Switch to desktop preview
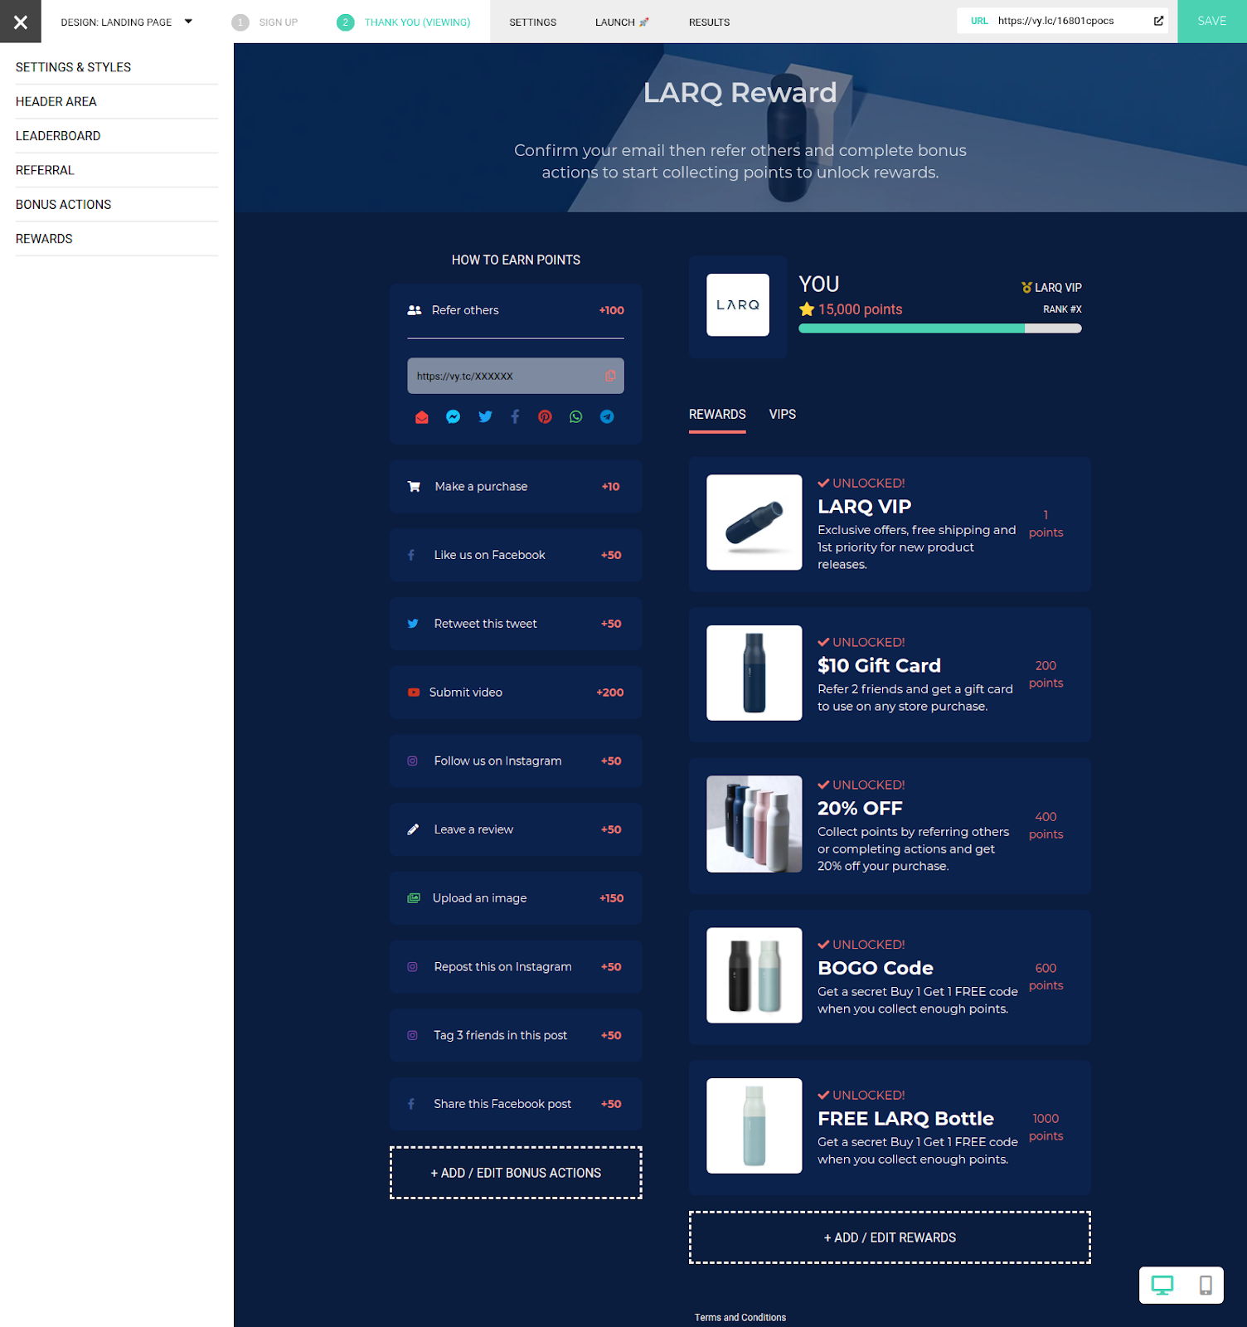The height and width of the screenshot is (1327, 1247). [1162, 1286]
